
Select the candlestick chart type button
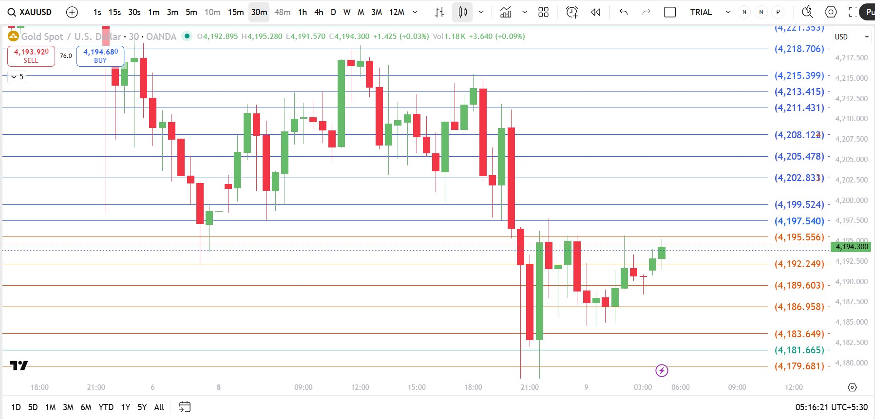(462, 12)
